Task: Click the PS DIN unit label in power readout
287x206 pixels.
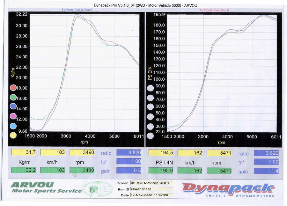Action: click(x=164, y=163)
